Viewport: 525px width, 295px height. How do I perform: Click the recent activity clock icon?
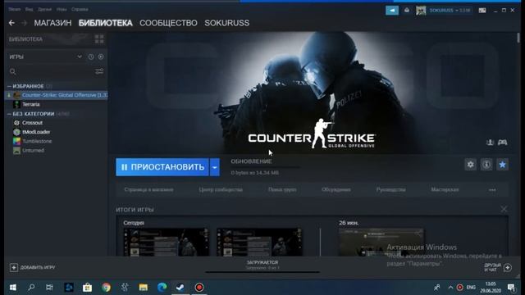click(91, 57)
